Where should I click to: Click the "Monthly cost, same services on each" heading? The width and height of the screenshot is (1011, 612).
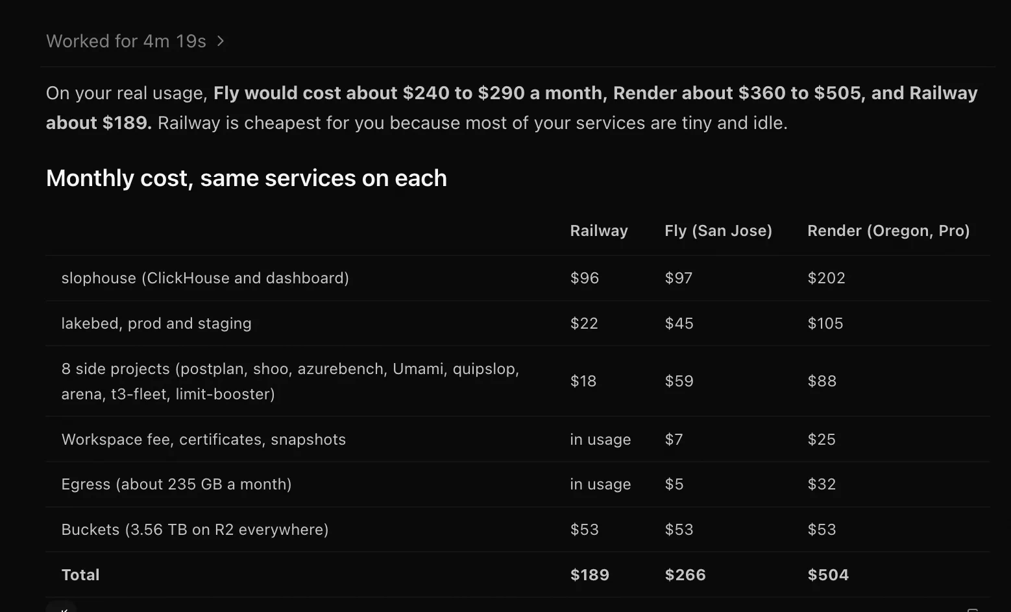(247, 178)
